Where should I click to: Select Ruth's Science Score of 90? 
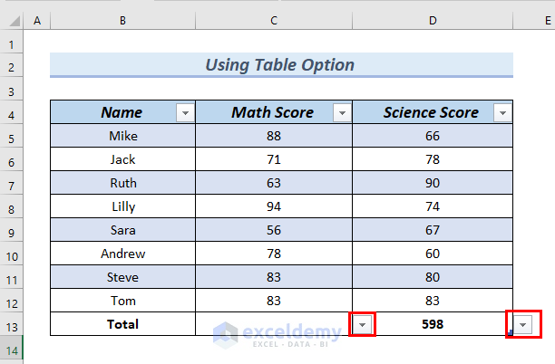tap(432, 183)
